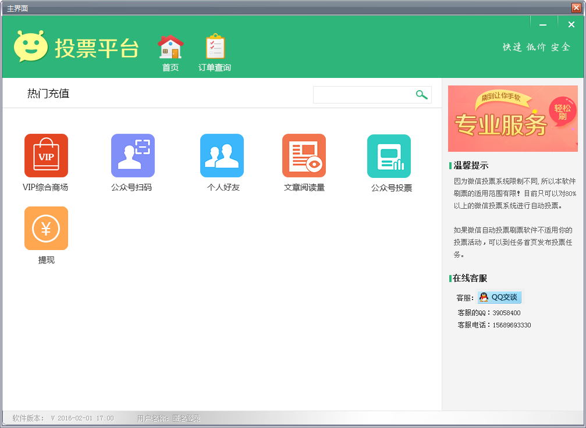Close the app with the green header X
Image resolution: width=586 pixels, height=428 pixels.
pos(571,24)
